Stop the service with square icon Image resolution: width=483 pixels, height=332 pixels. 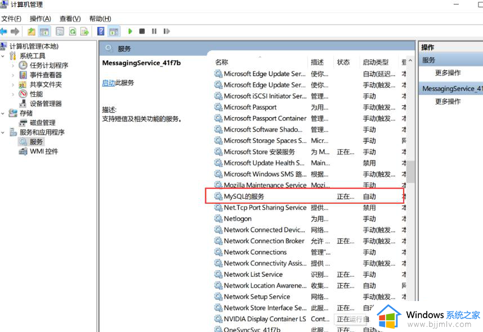pos(142,31)
